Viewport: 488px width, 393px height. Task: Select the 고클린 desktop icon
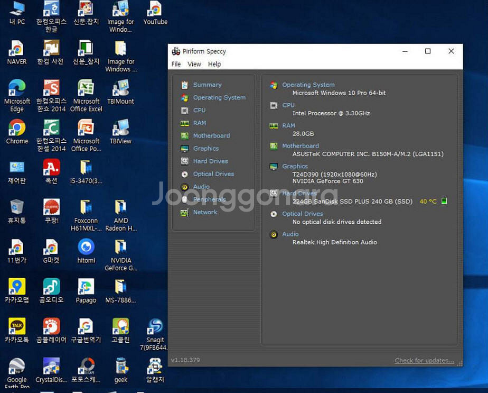pyautogui.click(x=120, y=331)
